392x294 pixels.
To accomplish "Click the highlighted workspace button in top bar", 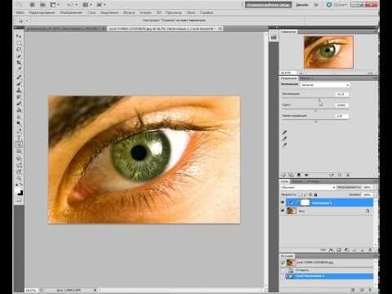I will tap(268, 5).
